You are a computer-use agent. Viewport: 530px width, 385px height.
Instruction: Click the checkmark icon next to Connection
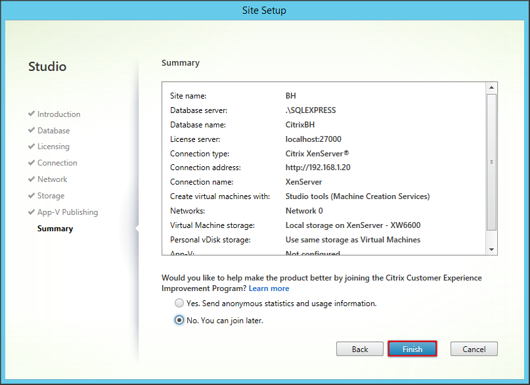pos(32,163)
